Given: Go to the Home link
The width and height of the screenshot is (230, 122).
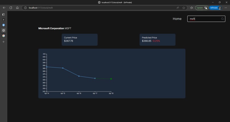Looking at the screenshot, I should 177,19.
